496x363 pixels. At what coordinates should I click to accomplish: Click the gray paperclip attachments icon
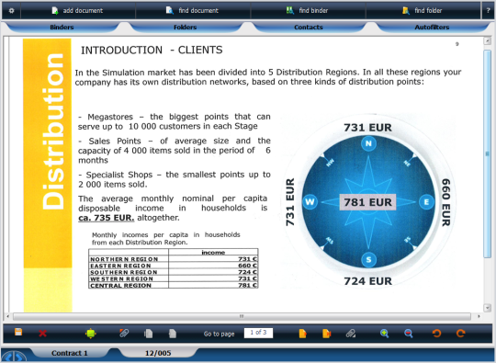click(351, 334)
